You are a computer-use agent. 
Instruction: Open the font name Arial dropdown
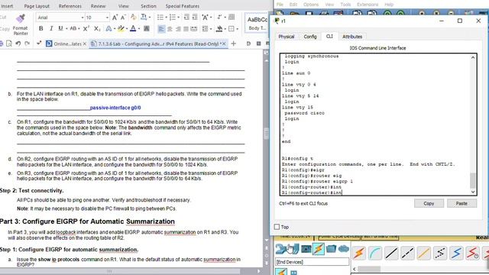[83, 18]
